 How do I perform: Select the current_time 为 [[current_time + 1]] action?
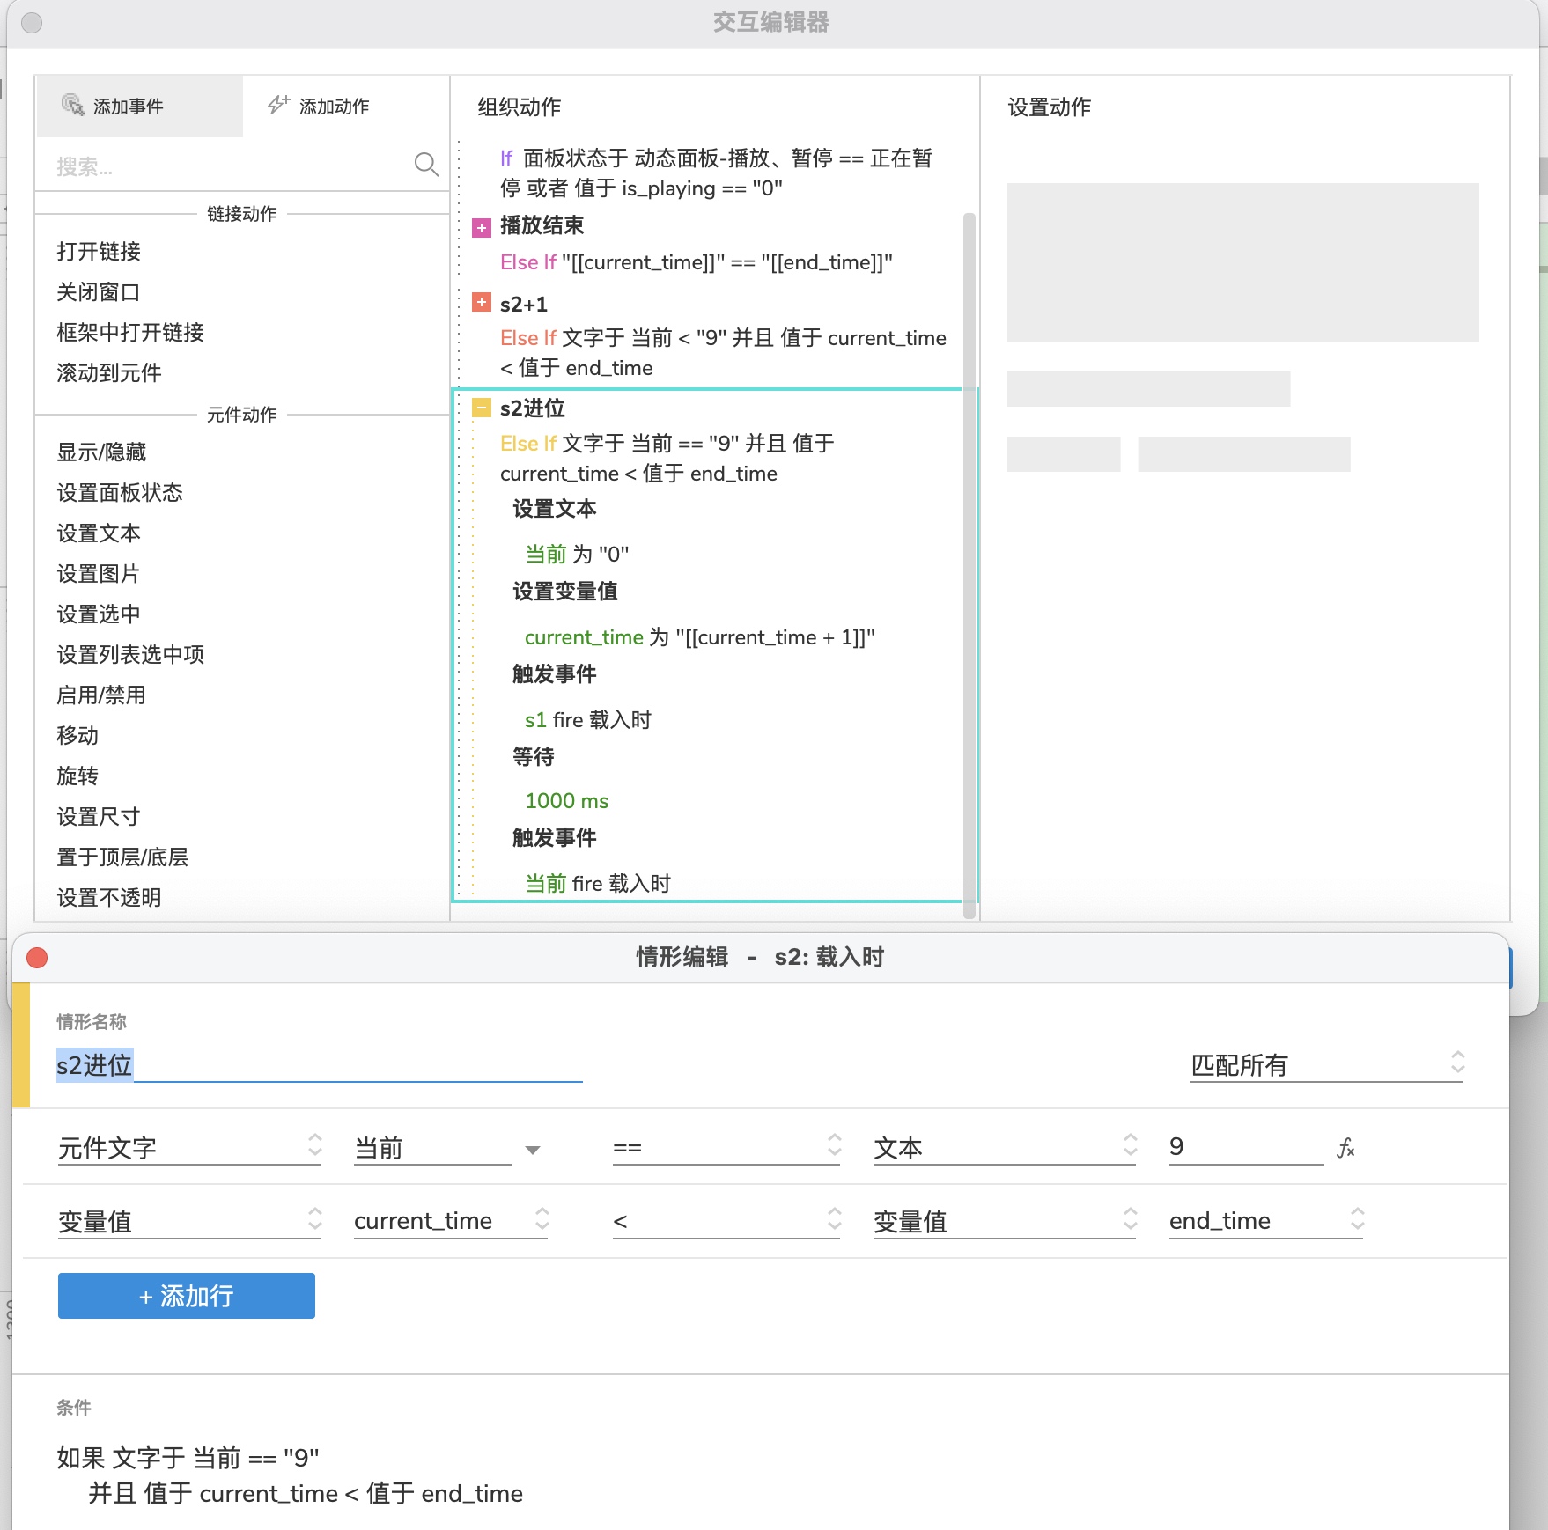pos(700,637)
